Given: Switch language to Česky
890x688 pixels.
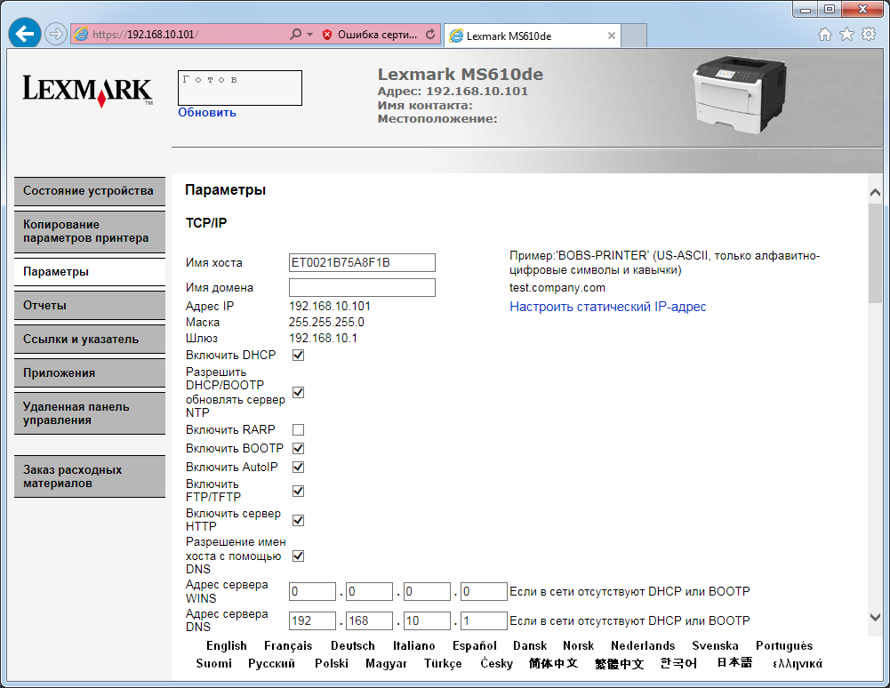Looking at the screenshot, I should click(496, 664).
